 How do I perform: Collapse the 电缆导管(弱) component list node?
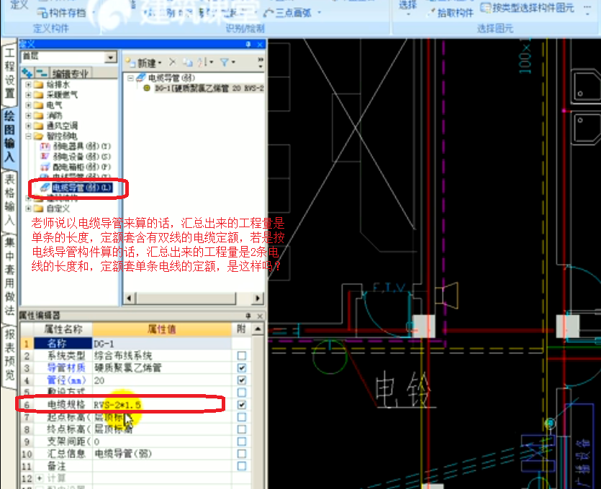coord(130,78)
